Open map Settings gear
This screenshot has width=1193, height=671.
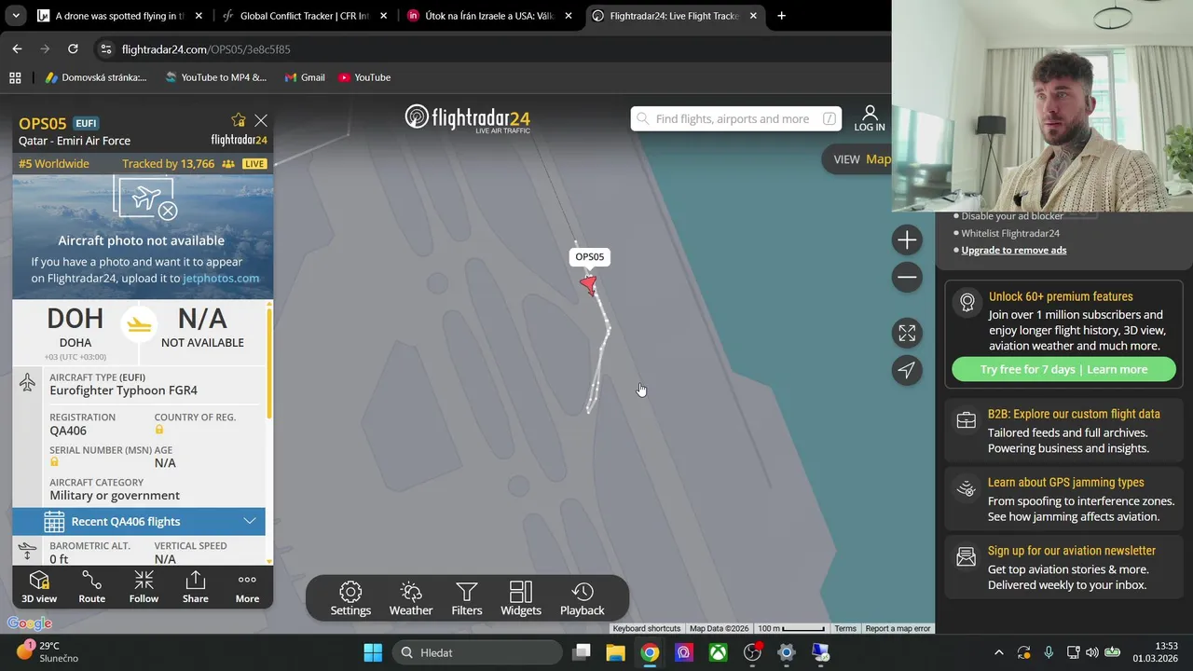[350, 598]
